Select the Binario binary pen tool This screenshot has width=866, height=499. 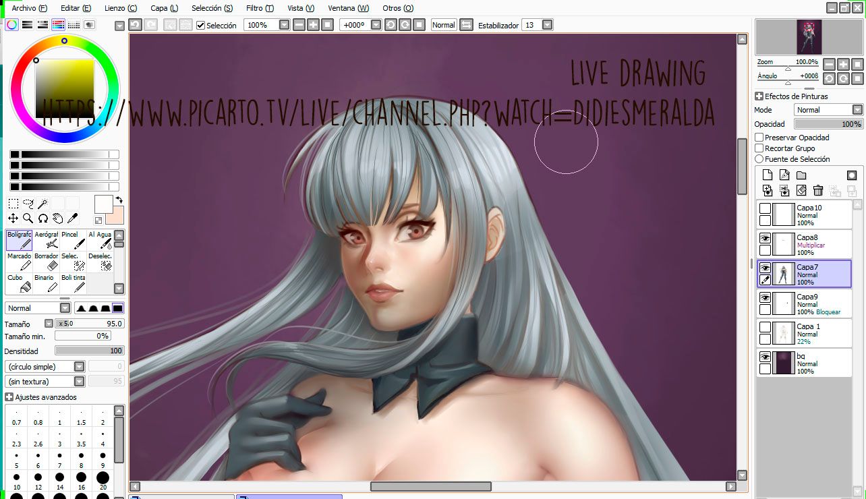[46, 283]
